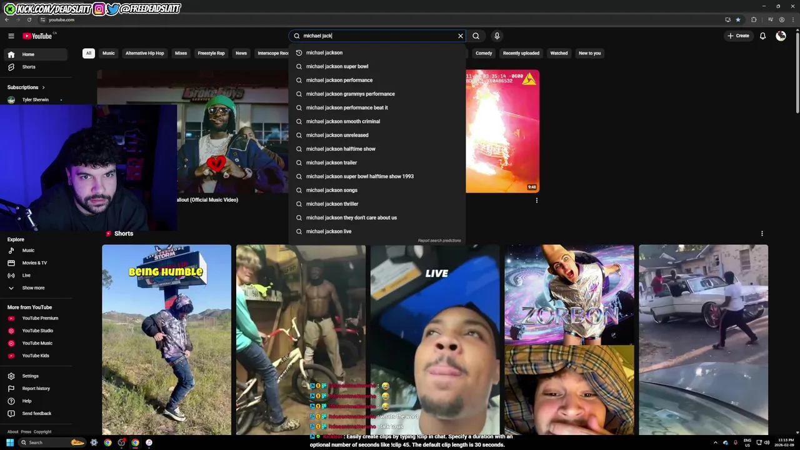Open the fire video thumbnail with 9:48
This screenshot has height=450, width=800.
click(x=502, y=131)
